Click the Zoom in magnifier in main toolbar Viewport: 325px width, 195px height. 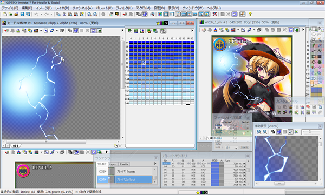pos(89,14)
